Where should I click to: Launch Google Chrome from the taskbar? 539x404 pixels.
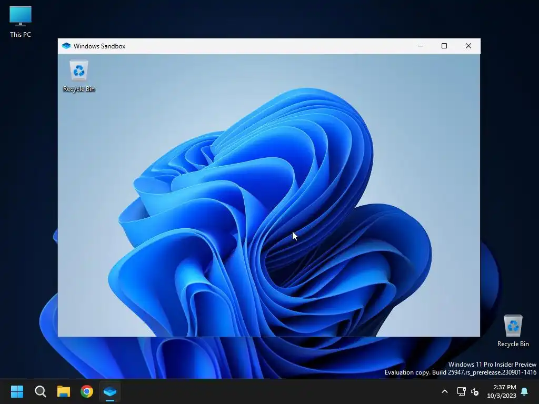click(x=87, y=391)
